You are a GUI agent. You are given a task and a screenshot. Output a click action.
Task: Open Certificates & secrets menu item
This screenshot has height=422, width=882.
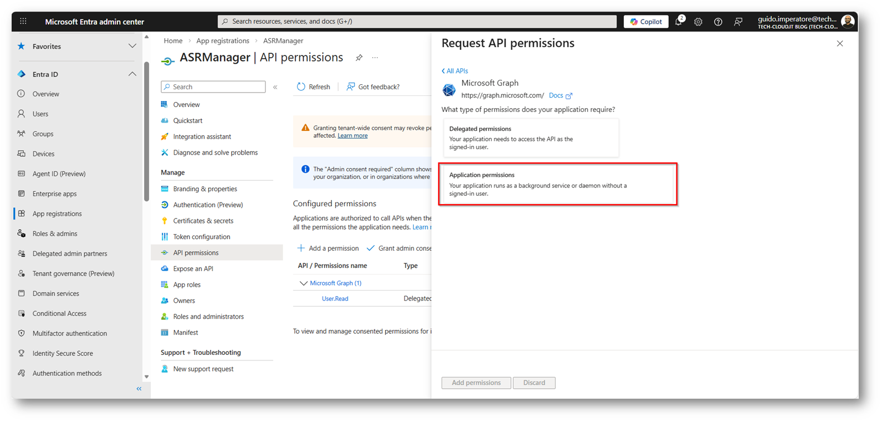click(x=203, y=221)
